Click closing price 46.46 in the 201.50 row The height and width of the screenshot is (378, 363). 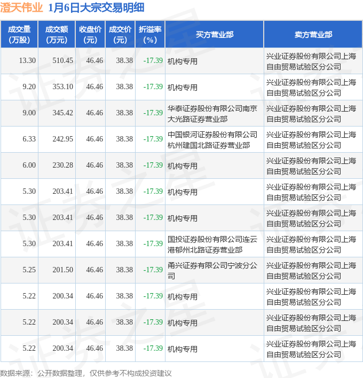pyautogui.click(x=94, y=270)
